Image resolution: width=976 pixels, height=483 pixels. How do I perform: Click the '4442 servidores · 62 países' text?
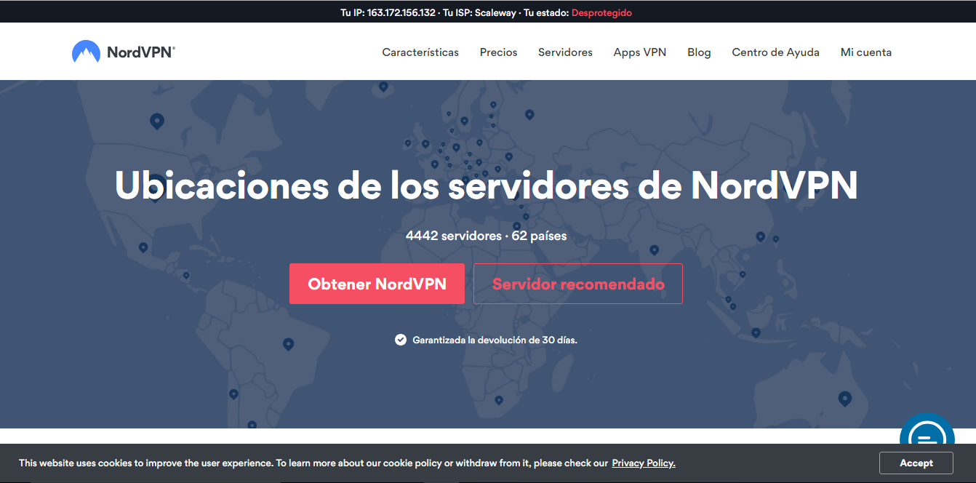click(486, 236)
